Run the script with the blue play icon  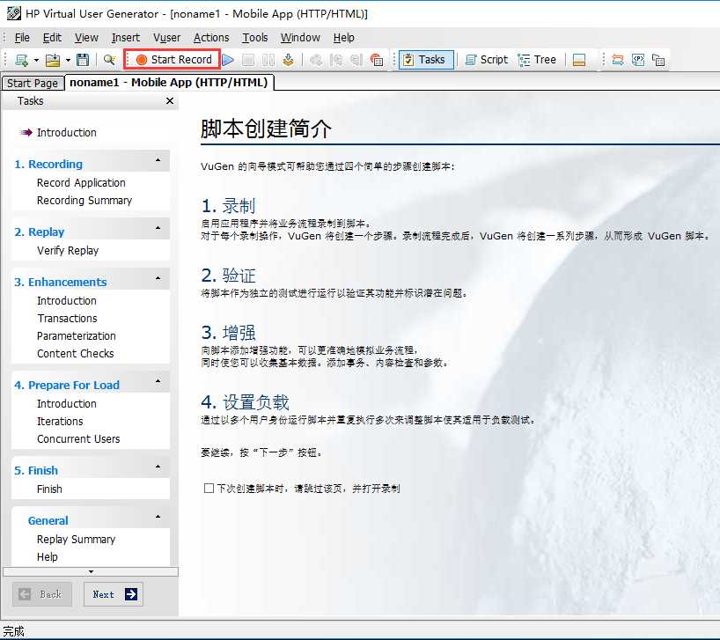[228, 60]
